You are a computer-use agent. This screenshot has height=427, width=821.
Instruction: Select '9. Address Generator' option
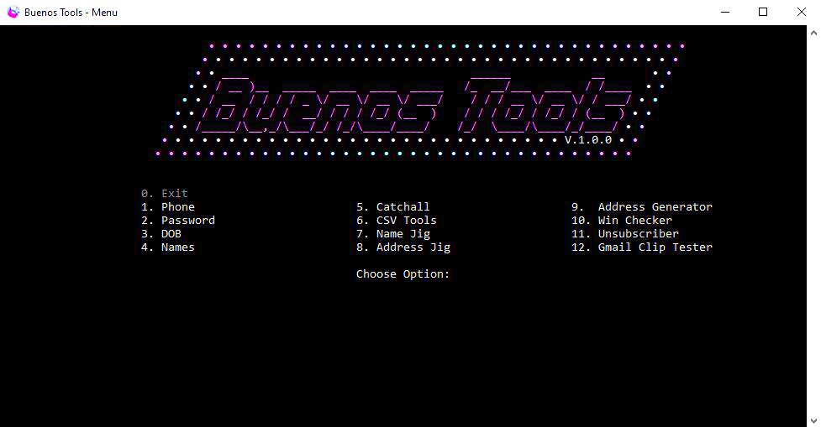coord(642,207)
